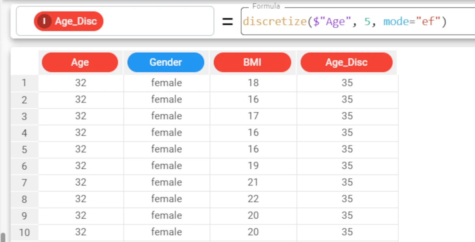Viewport: 475px width, 242px height.
Task: Click BMI value 18 in row 1
Action: point(253,83)
